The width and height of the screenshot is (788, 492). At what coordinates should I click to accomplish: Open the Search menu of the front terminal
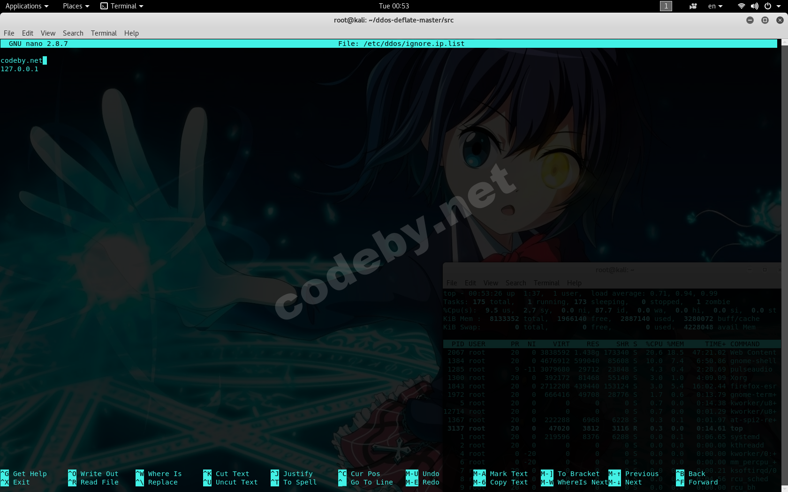[x=73, y=33]
